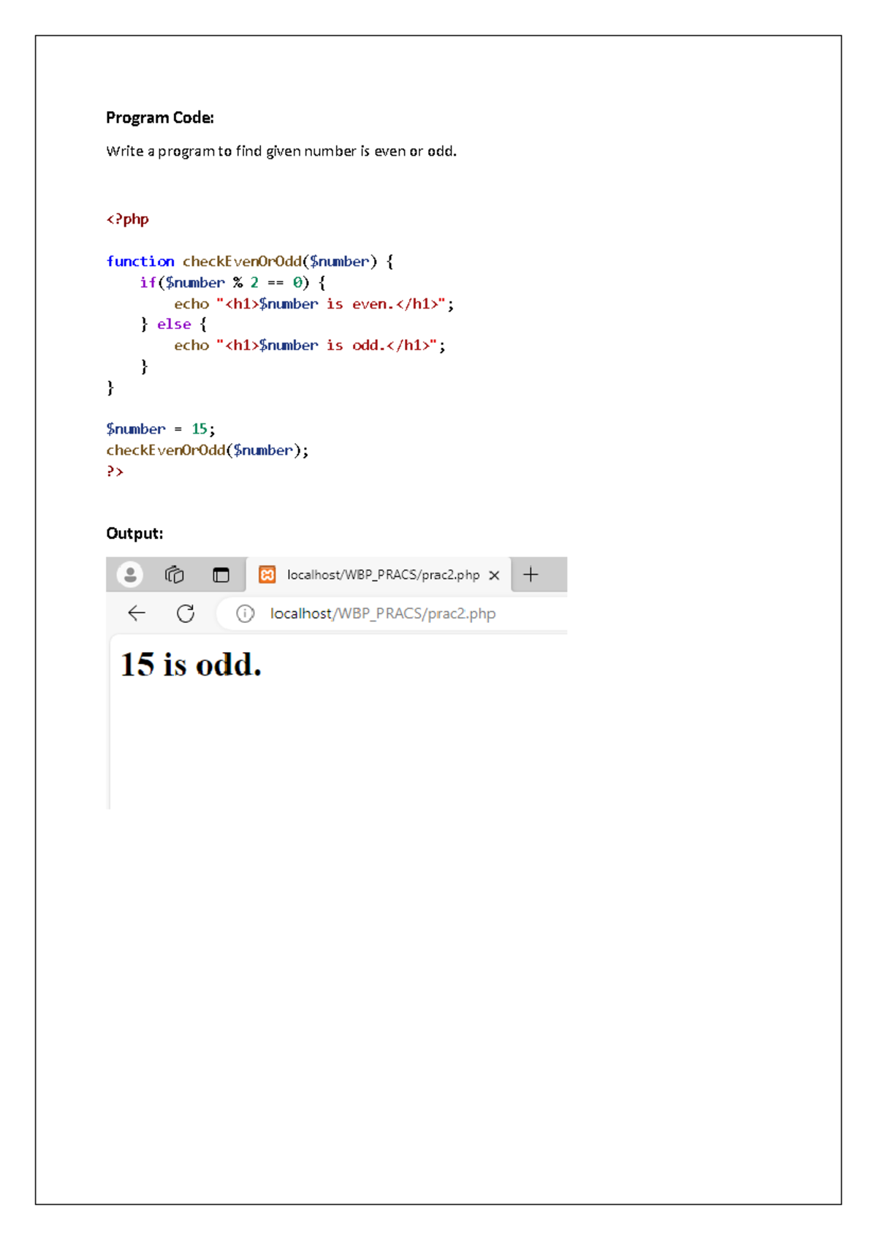The image size is (877, 1240).
Task: Click the tab actions menu icon
Action: pos(221,575)
